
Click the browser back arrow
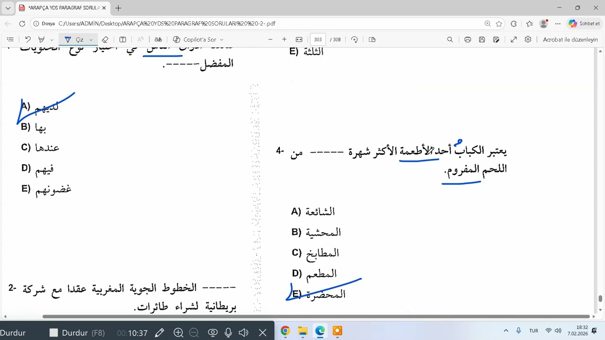[8, 24]
